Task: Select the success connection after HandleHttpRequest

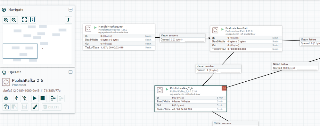Action: [x=183, y=38]
